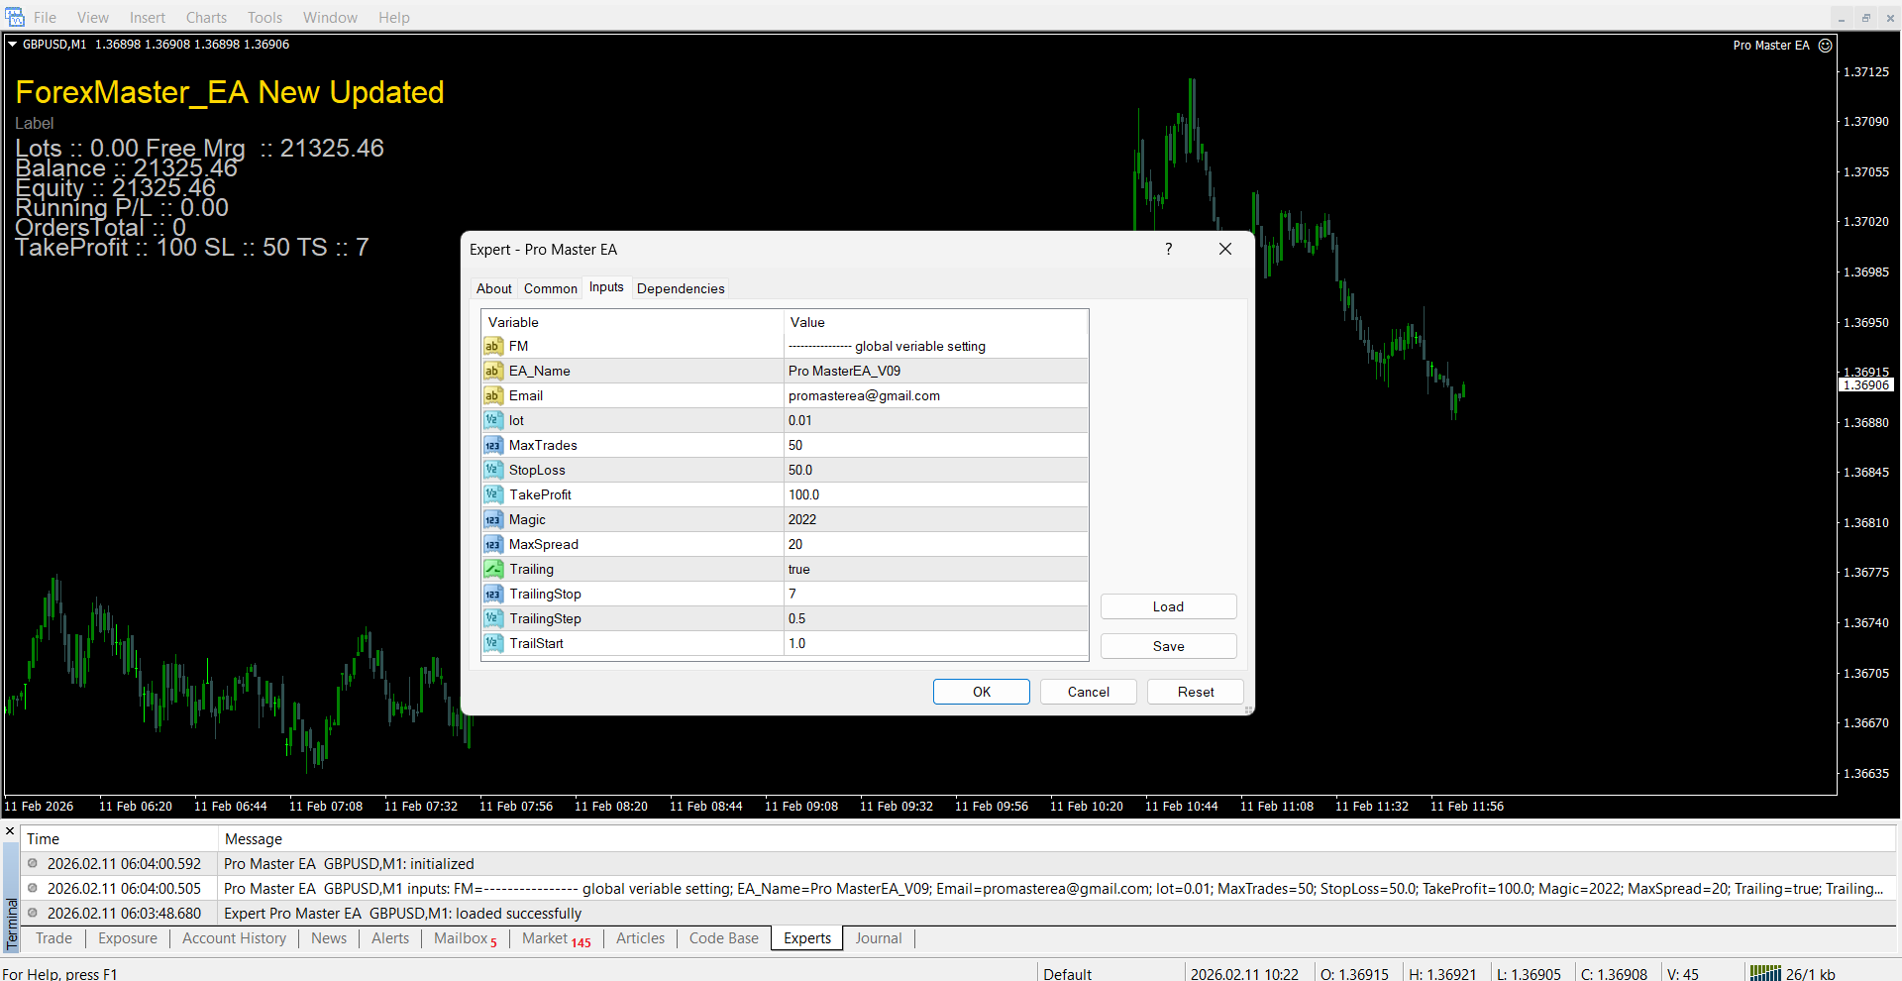This screenshot has height=981, width=1902.
Task: Click the Load button
Action: coord(1168,606)
